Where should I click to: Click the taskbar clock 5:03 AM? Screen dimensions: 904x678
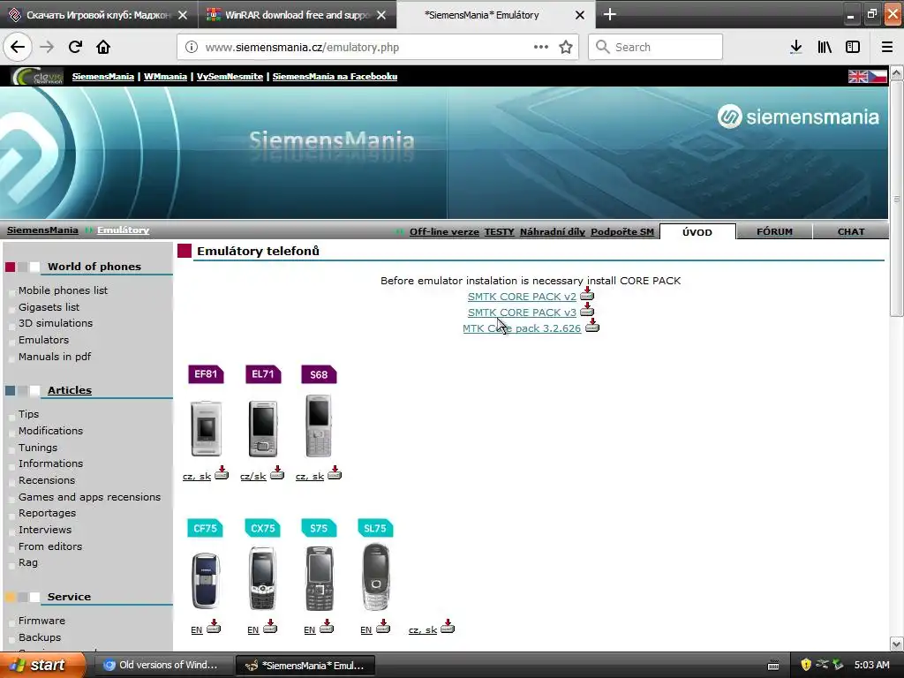tap(871, 666)
